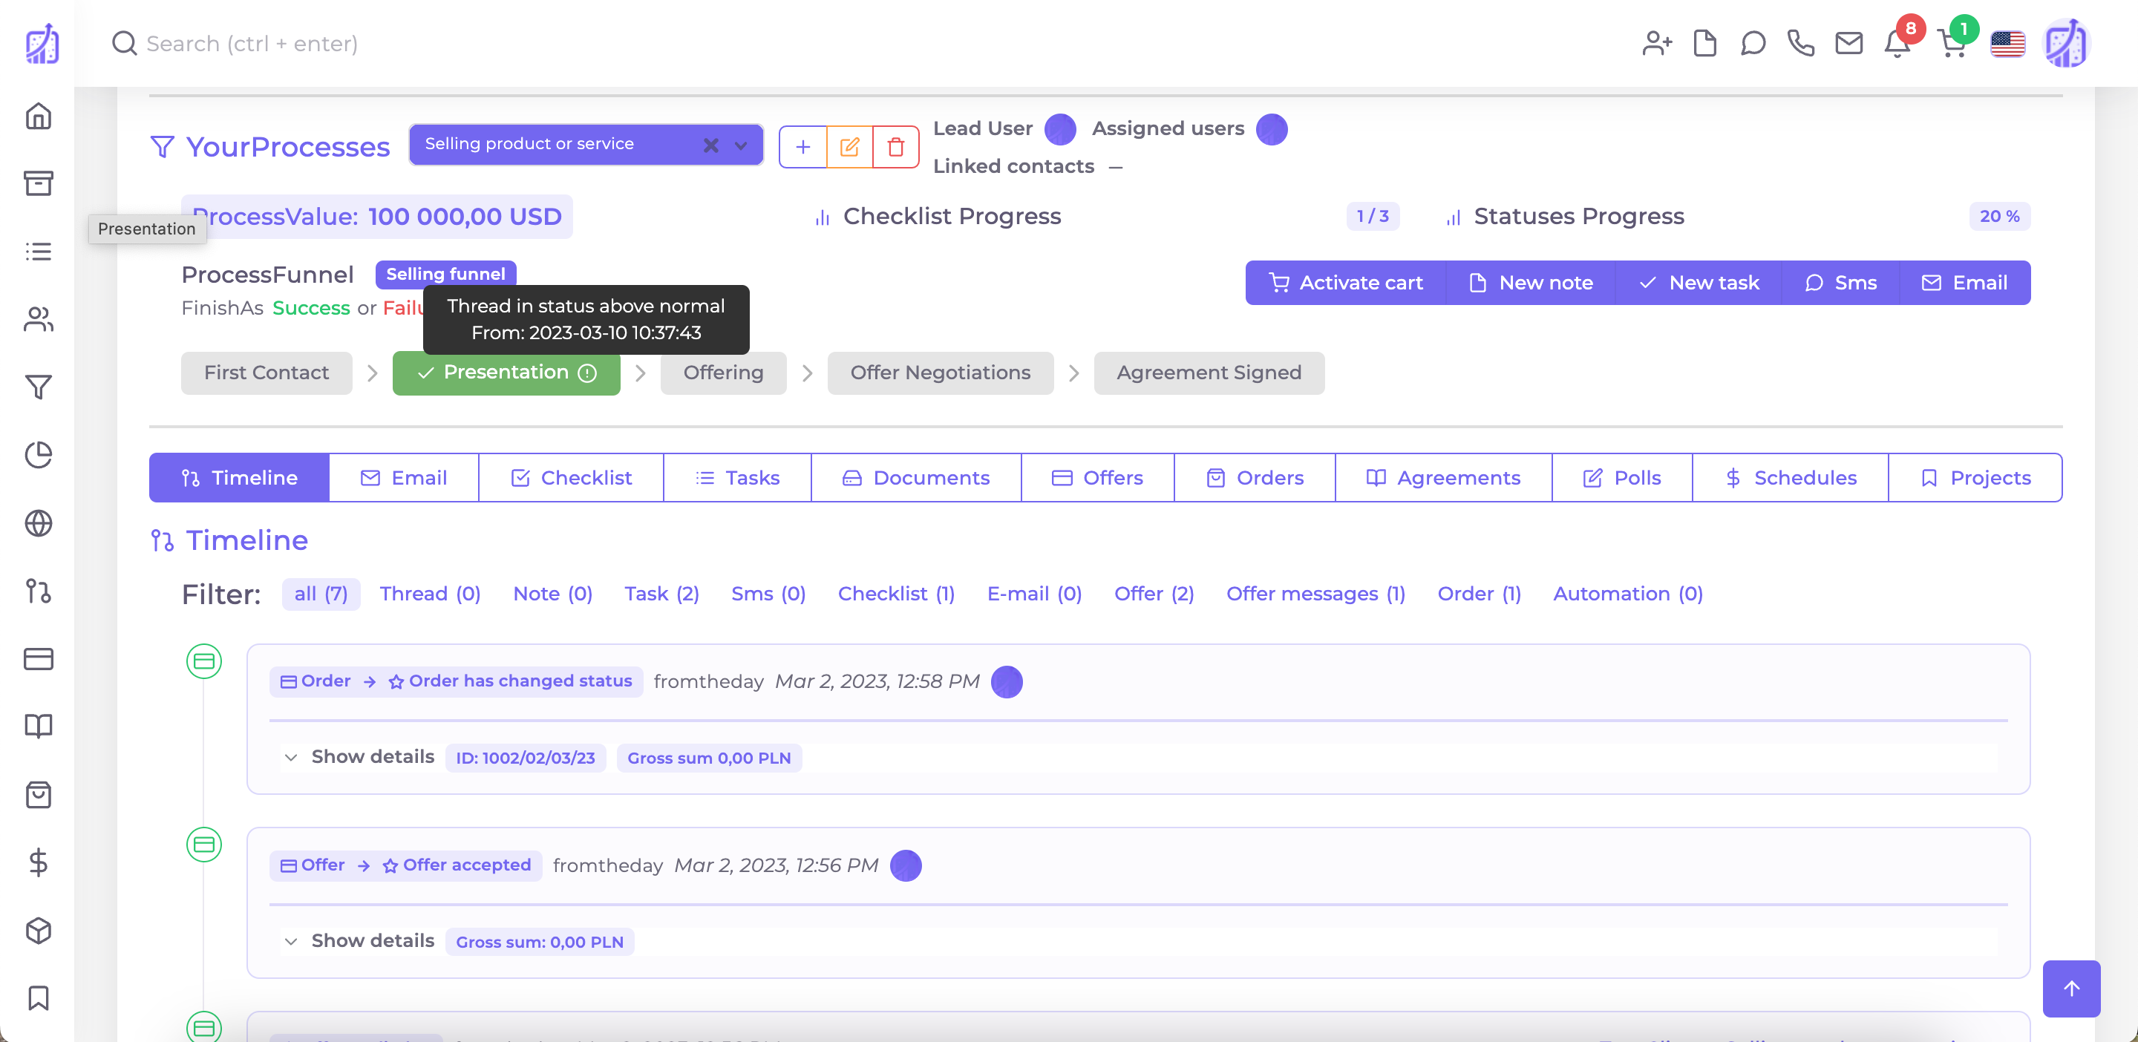The width and height of the screenshot is (2138, 1042).
Task: Click the Sms action button
Action: 1841,283
